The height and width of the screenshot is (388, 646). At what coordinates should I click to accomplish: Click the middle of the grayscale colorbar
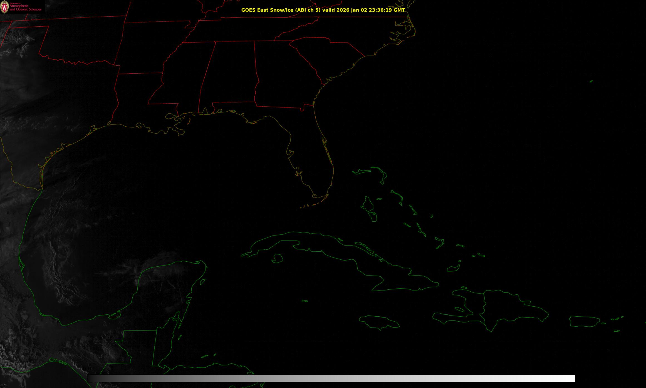331,378
